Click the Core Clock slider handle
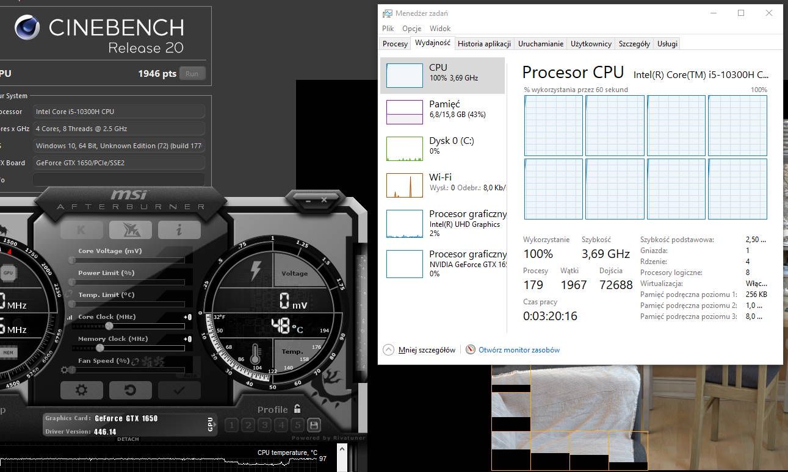Image resolution: width=788 pixels, height=472 pixels. [109, 326]
